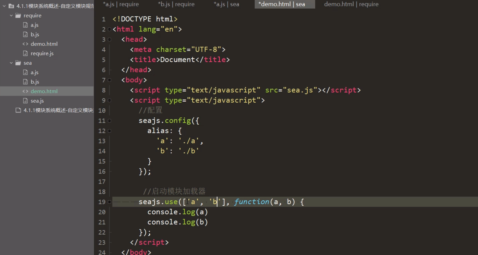Open b.js in the require folder
The width and height of the screenshot is (478, 255).
click(35, 34)
